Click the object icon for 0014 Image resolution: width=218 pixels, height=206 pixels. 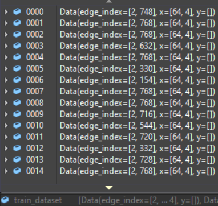(17, 171)
